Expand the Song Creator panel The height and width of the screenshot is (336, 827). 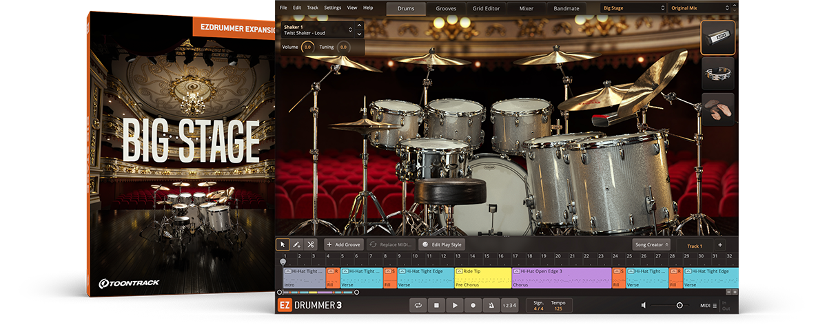[651, 245]
